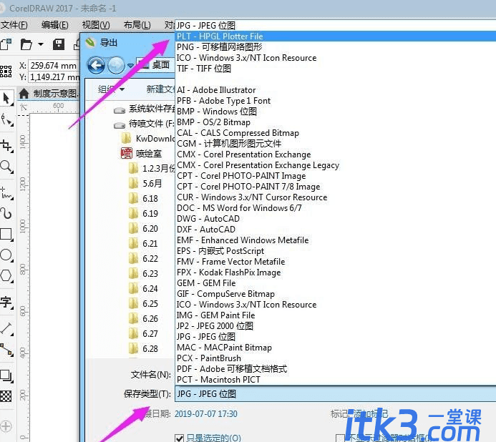Click the Forward arrow in export dialog

pyautogui.click(x=116, y=66)
